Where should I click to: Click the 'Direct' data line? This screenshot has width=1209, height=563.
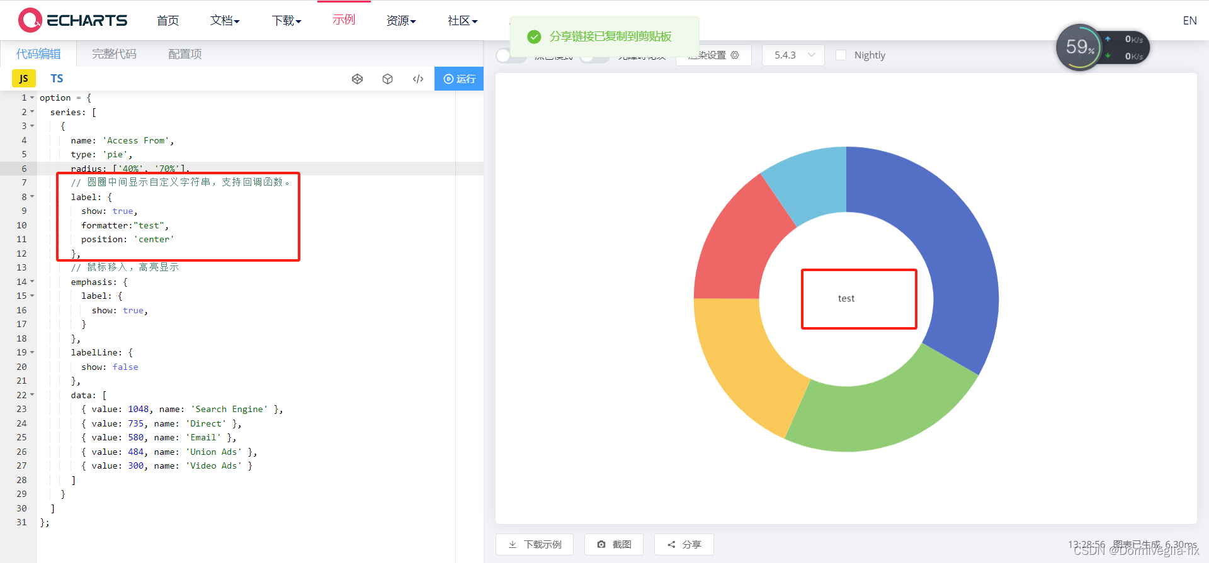[x=161, y=423]
